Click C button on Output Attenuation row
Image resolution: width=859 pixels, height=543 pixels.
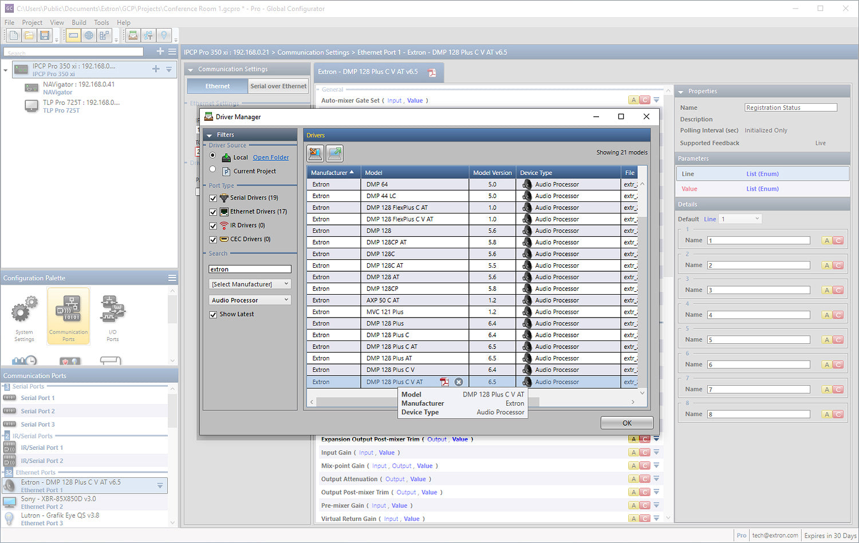point(645,479)
